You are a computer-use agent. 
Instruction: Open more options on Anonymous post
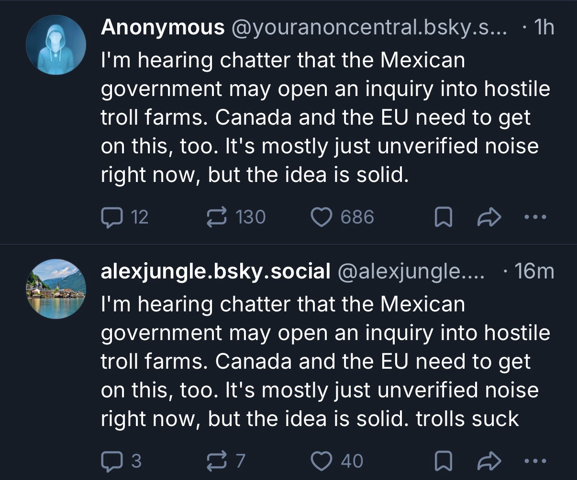point(534,218)
